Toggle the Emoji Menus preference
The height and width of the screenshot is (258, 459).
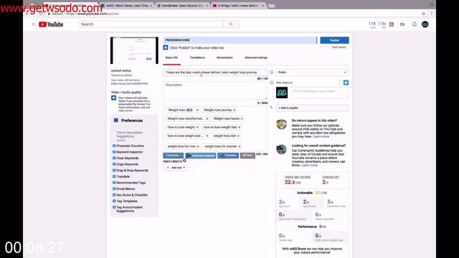tap(114, 188)
